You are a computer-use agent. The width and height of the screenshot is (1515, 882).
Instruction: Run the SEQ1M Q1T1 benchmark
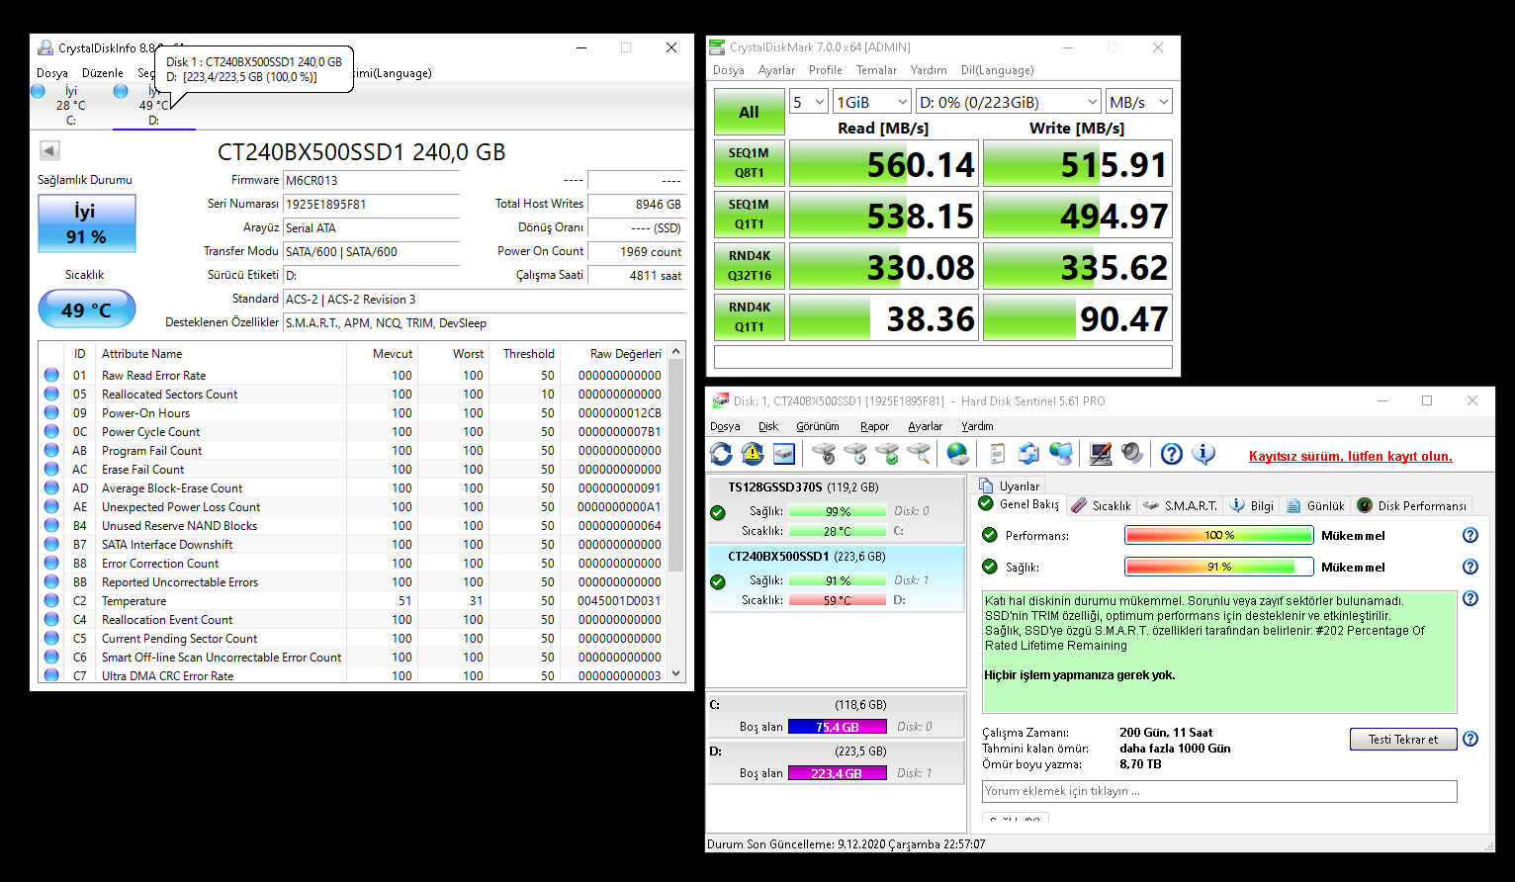[x=749, y=215]
